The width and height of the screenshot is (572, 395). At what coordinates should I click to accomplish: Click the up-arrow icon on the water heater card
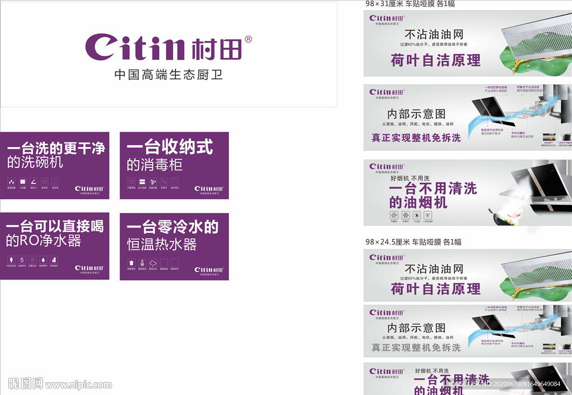[x=131, y=263]
